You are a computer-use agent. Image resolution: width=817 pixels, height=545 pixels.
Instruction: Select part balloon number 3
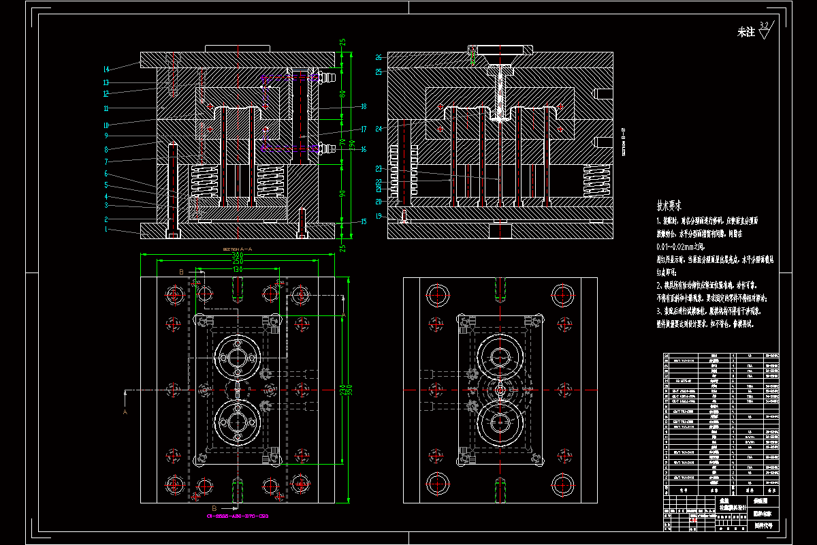pos(106,205)
